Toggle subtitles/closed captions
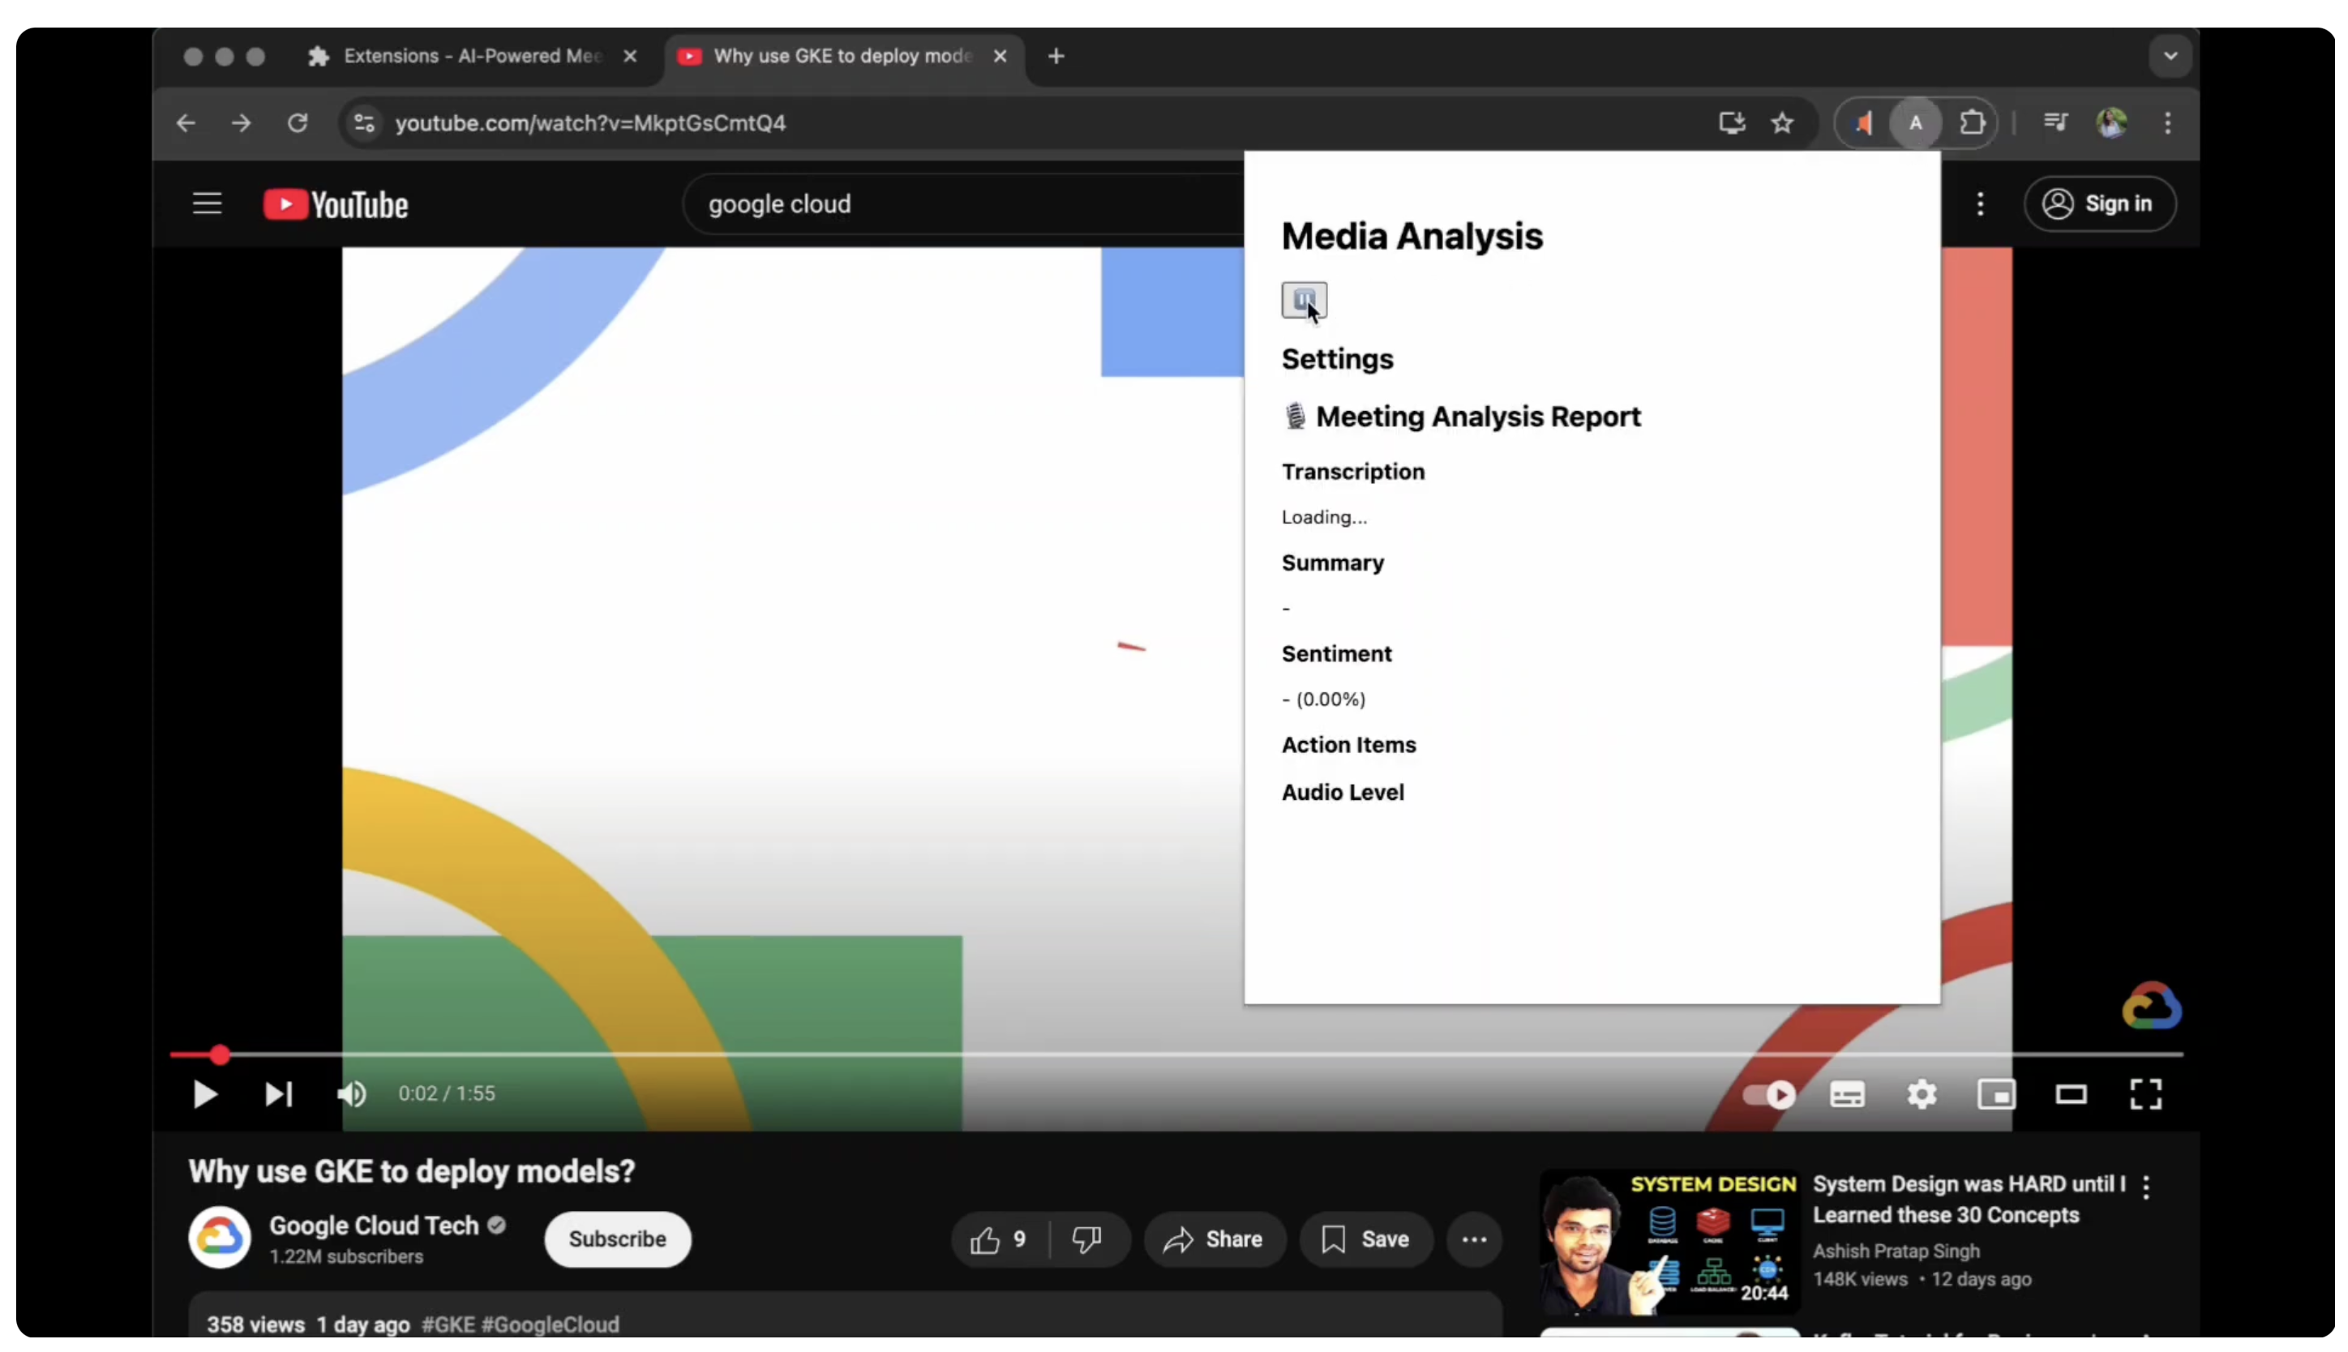 click(x=1846, y=1095)
